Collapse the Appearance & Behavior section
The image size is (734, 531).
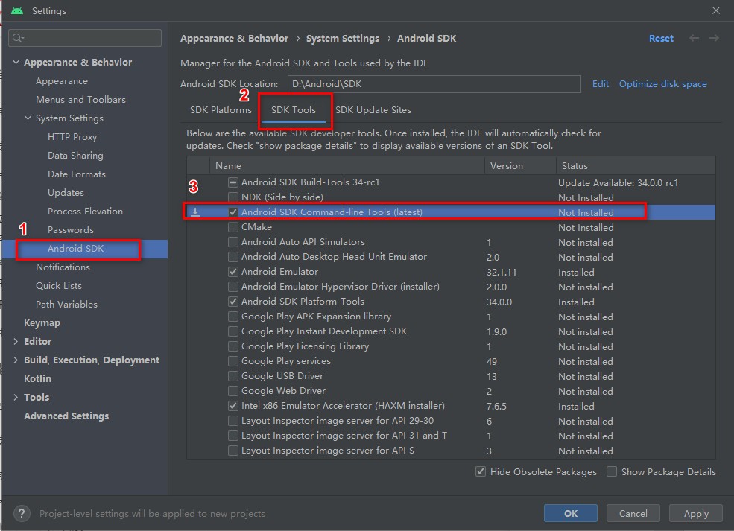click(16, 63)
